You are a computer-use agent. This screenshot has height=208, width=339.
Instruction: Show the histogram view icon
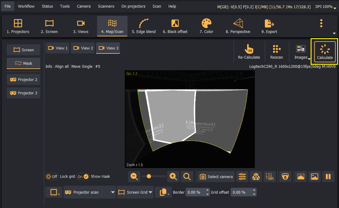[301, 177]
